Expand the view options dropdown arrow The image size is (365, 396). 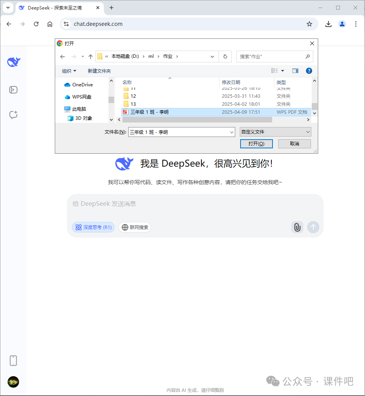pos(283,70)
